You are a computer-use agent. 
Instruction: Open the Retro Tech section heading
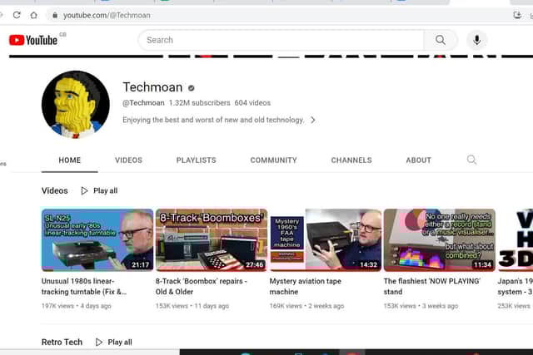point(62,342)
